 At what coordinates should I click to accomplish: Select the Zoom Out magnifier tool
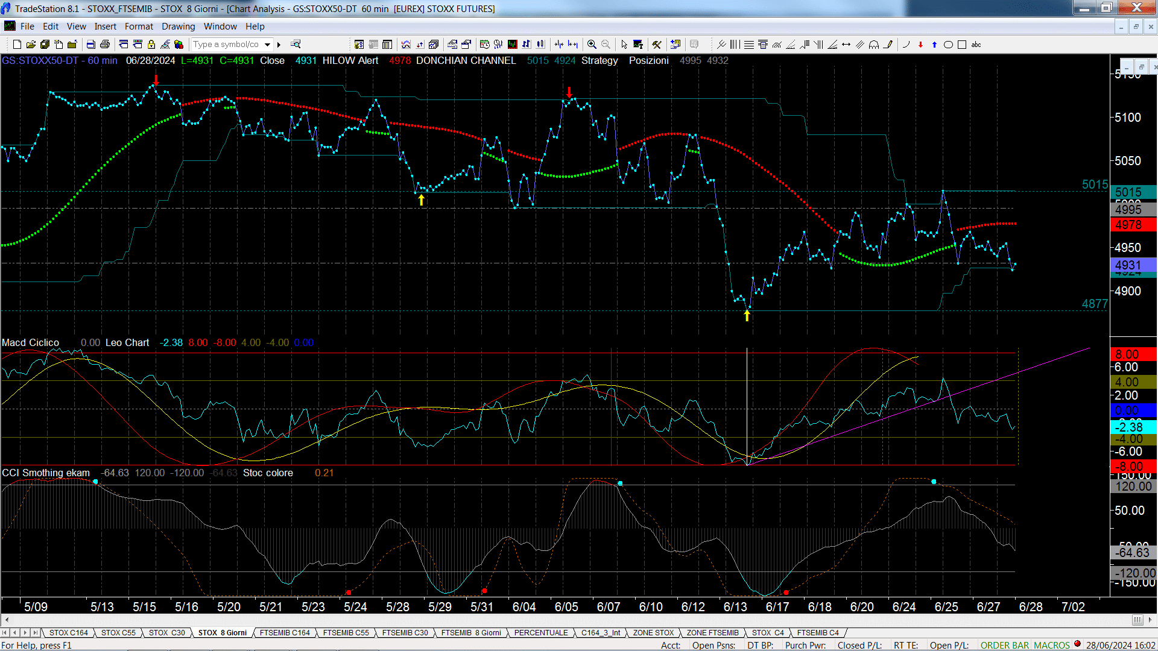[606, 44]
